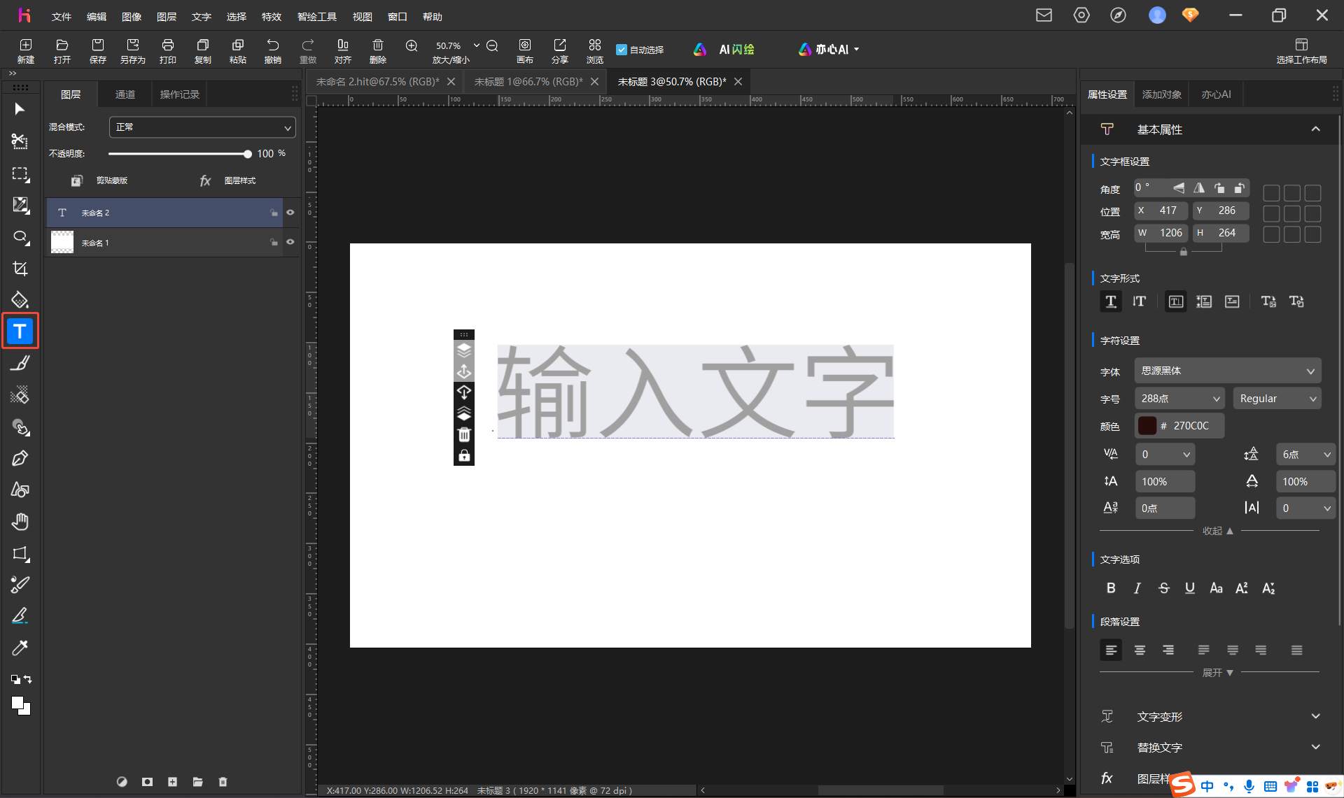
Task: Expand the 文字变形 section
Action: click(x=1315, y=716)
